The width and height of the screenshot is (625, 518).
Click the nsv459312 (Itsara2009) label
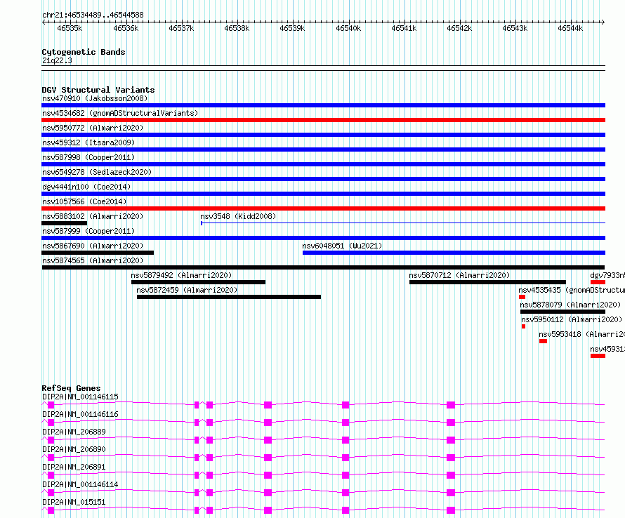pyautogui.click(x=88, y=142)
